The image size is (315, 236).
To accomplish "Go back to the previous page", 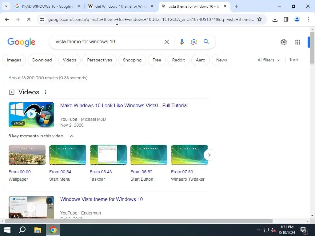I will pos(7,19).
